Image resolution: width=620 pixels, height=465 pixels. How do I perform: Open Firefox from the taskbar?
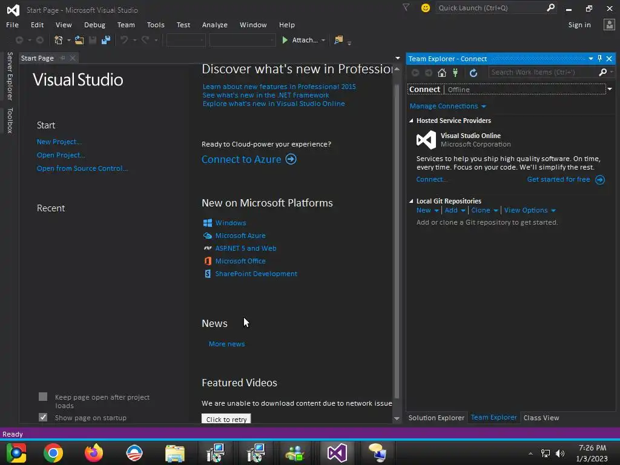pos(94,453)
